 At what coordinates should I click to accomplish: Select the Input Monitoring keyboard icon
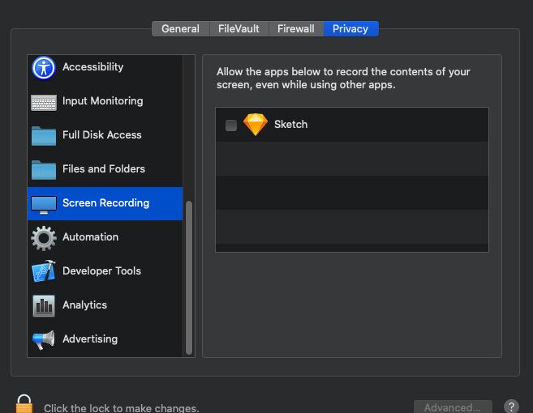click(x=44, y=103)
